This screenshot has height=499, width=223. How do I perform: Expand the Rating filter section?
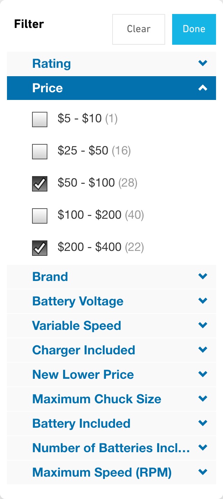pos(111,64)
